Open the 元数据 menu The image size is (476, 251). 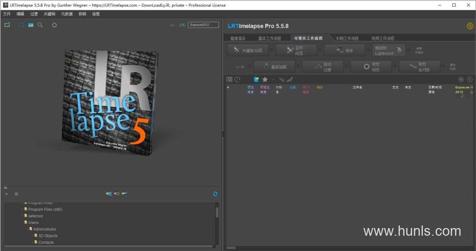click(67, 14)
